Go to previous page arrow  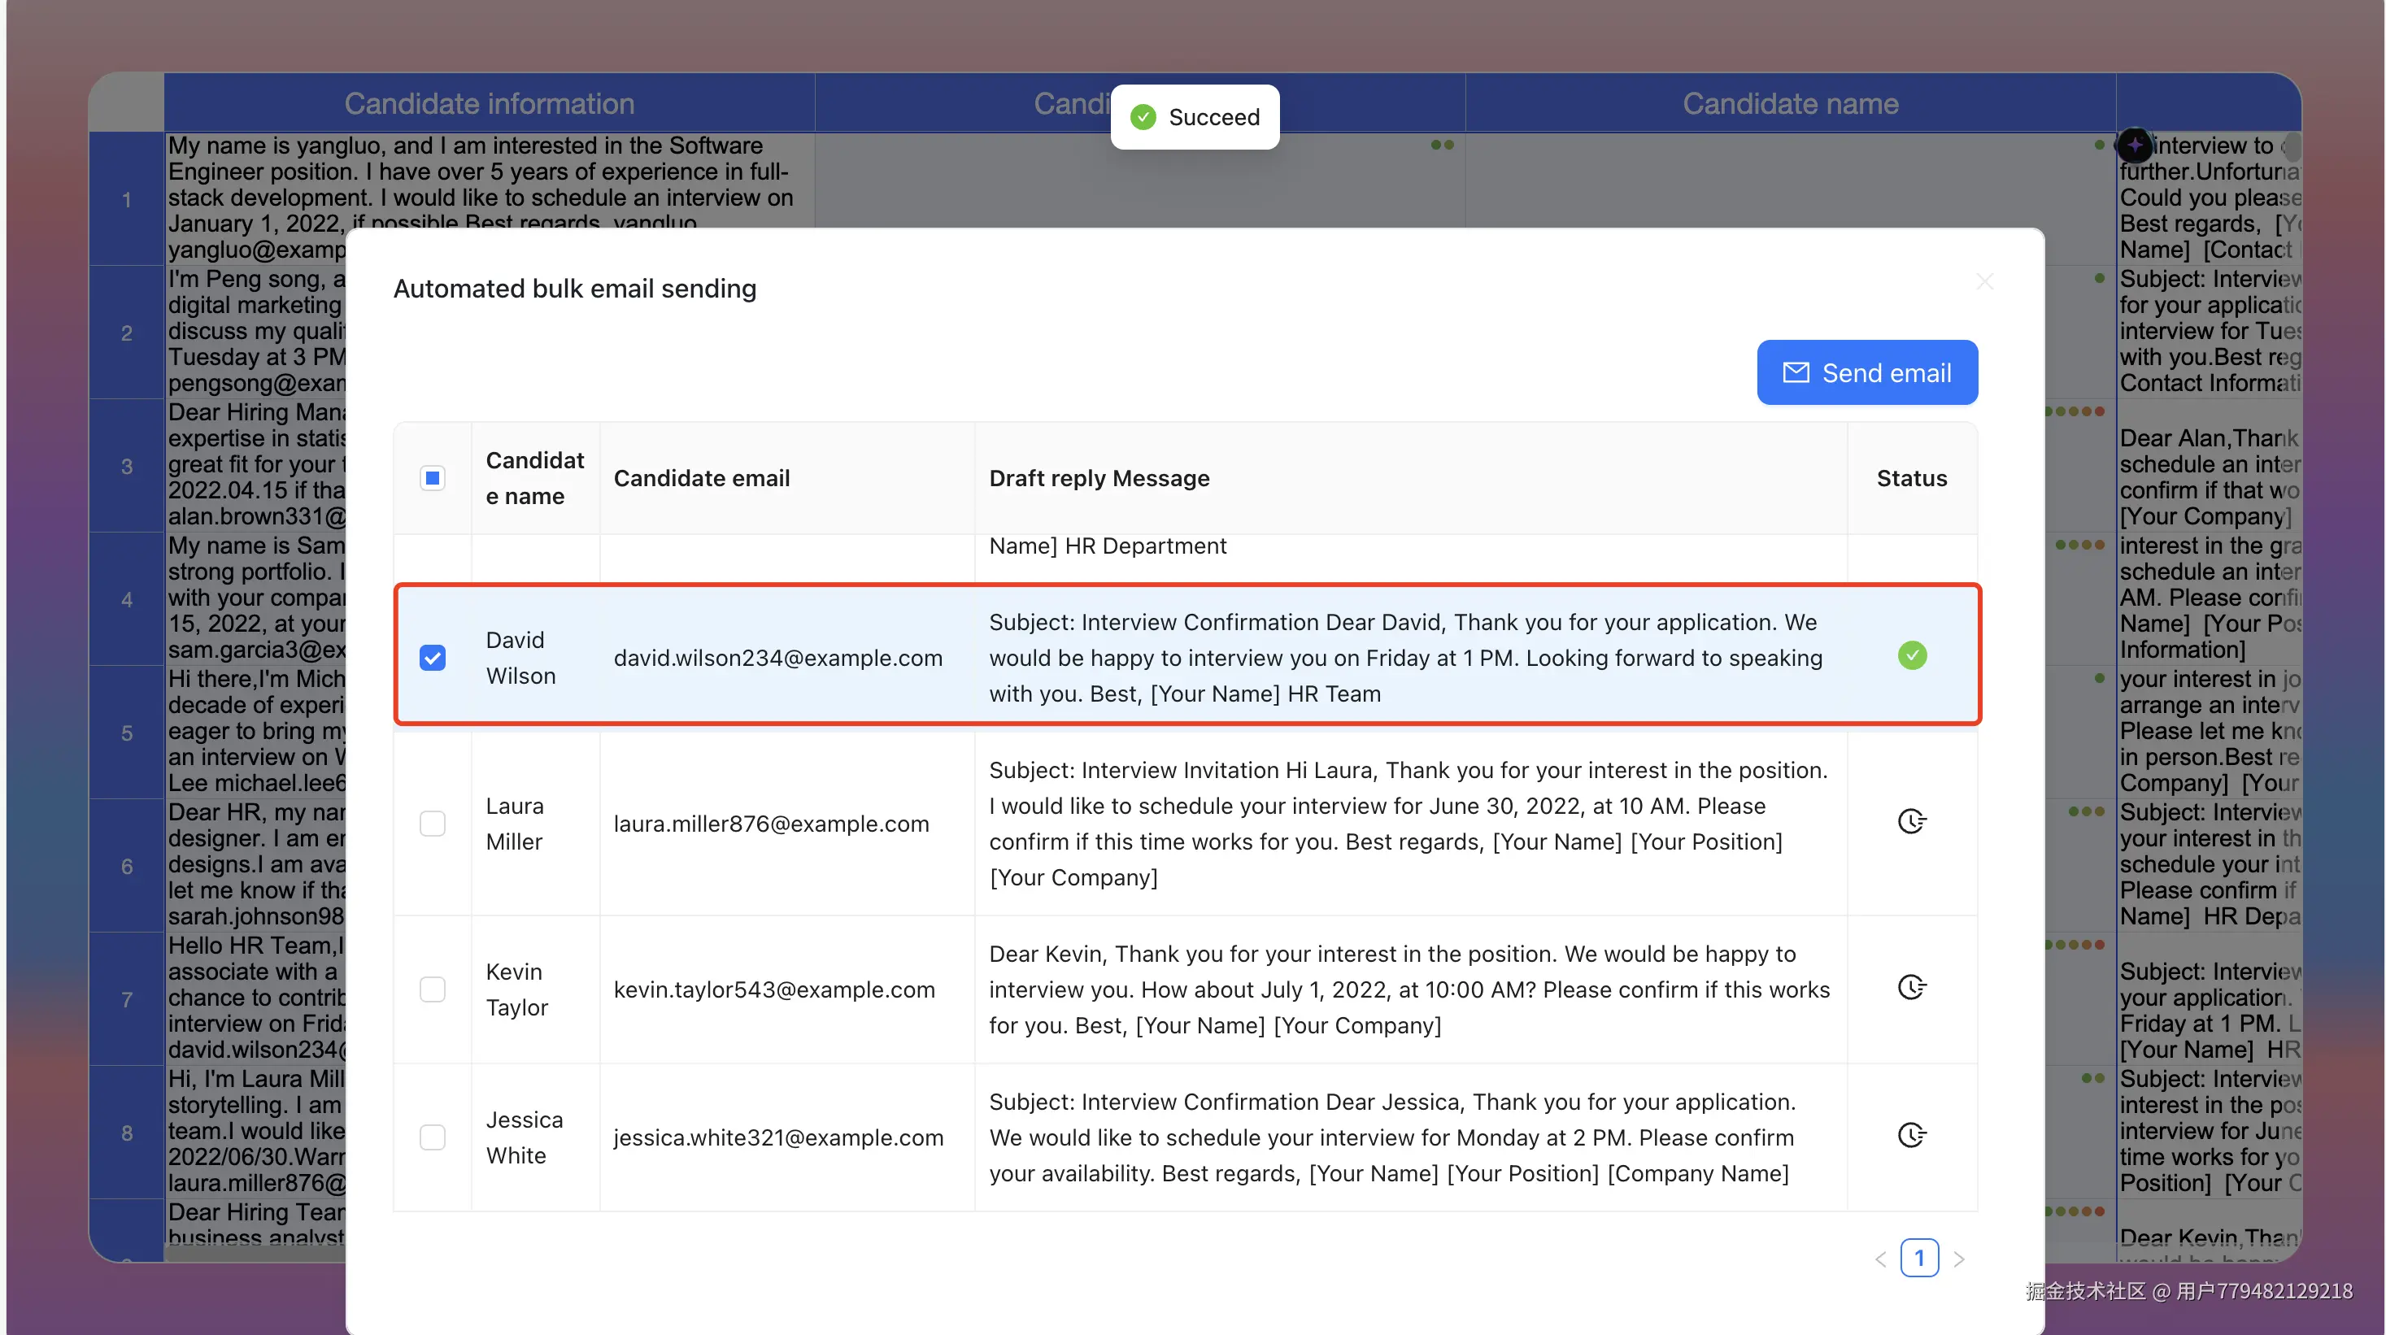(x=1880, y=1259)
